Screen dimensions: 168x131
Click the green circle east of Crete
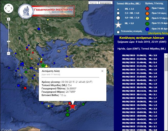tap(83, 104)
